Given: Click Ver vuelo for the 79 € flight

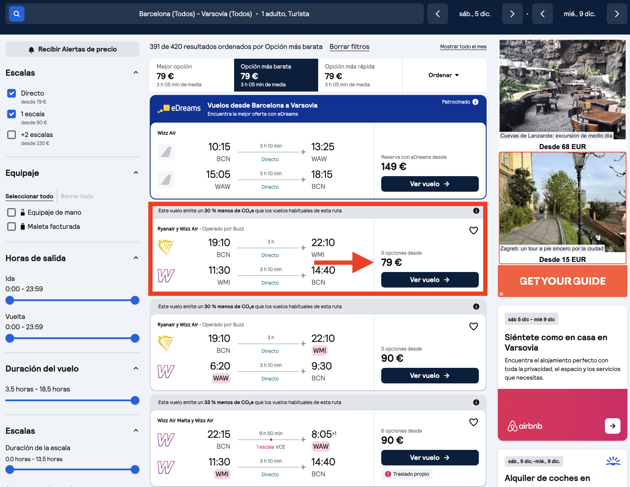Looking at the screenshot, I should click(x=430, y=279).
